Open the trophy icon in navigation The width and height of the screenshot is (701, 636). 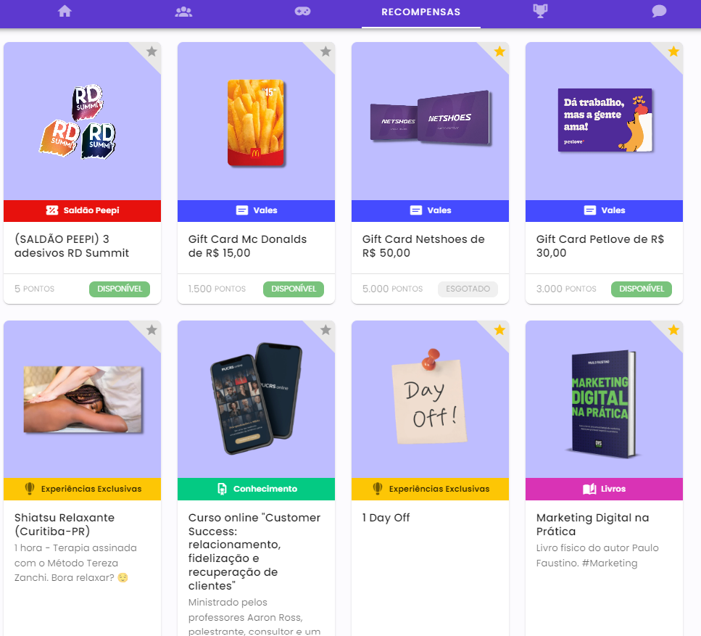point(540,11)
